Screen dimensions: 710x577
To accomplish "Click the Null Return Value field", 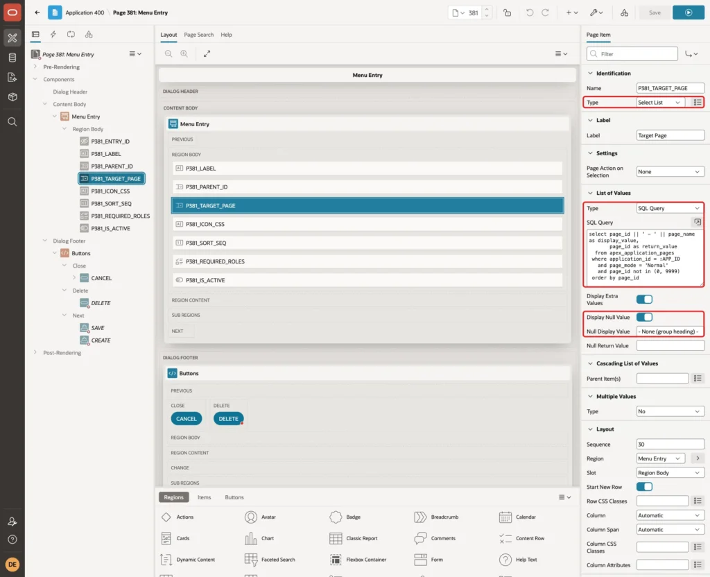I will (670, 345).
